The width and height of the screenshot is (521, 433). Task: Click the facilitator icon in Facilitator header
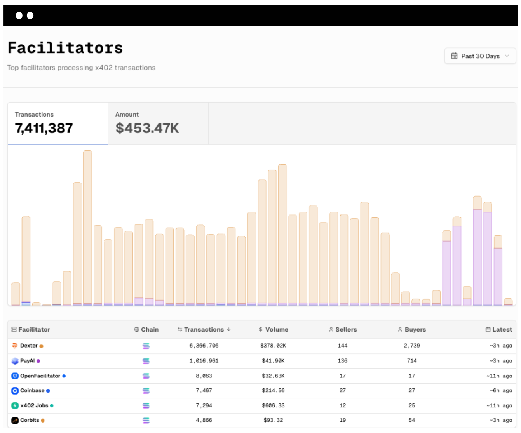14,329
